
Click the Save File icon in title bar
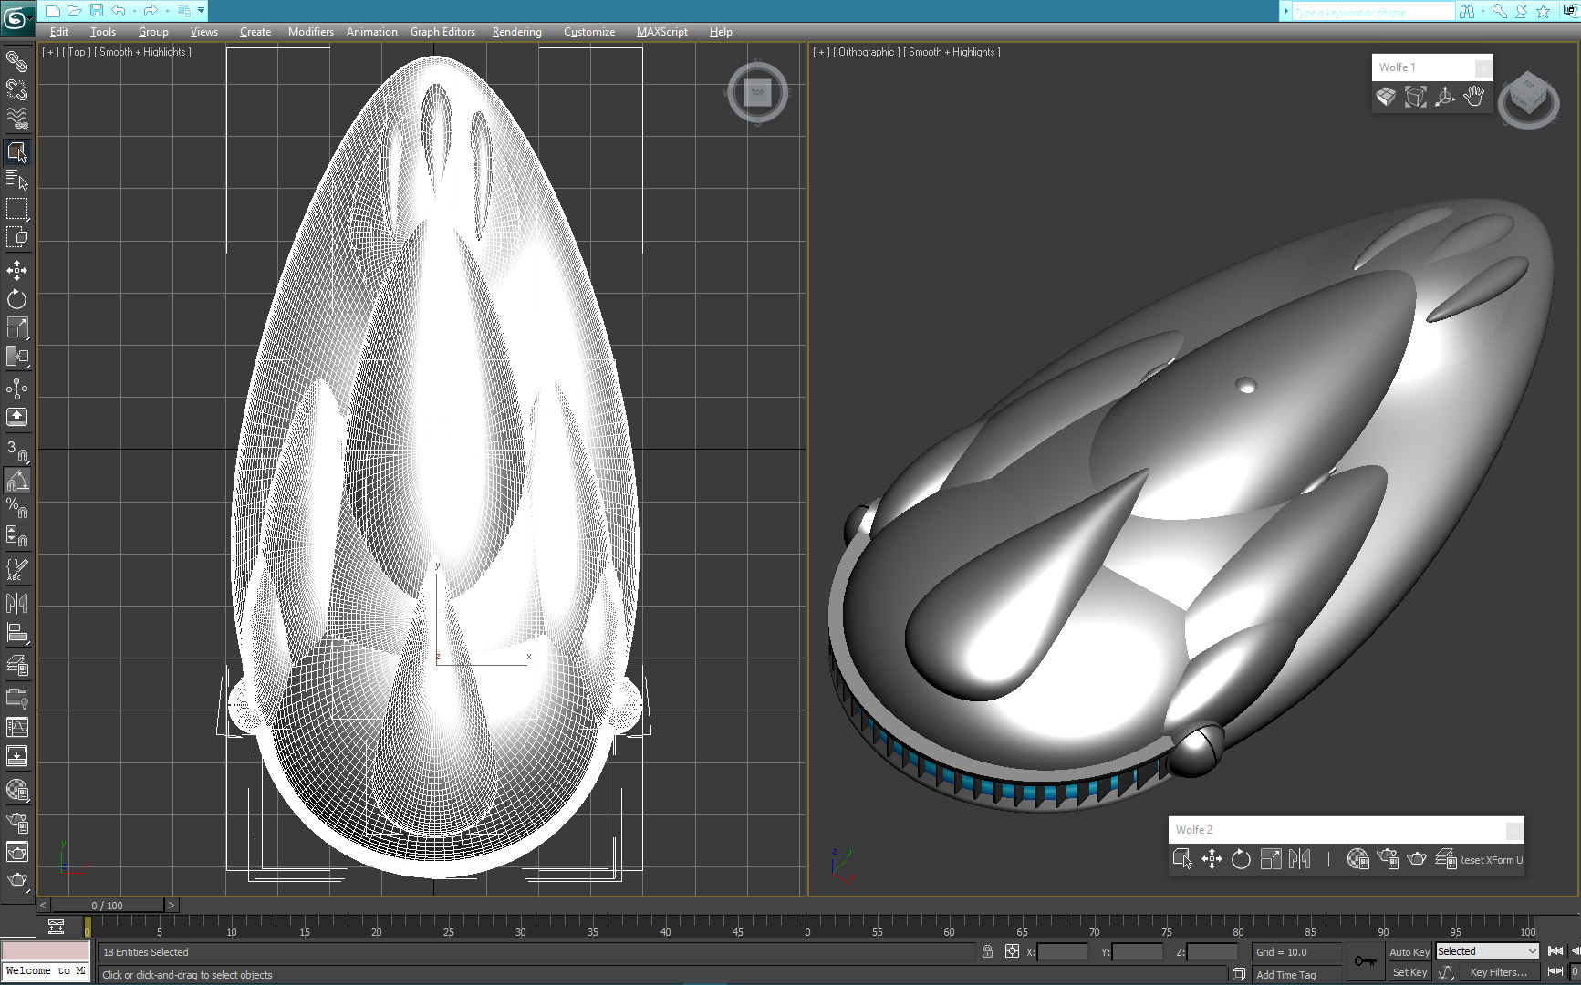coord(97,11)
